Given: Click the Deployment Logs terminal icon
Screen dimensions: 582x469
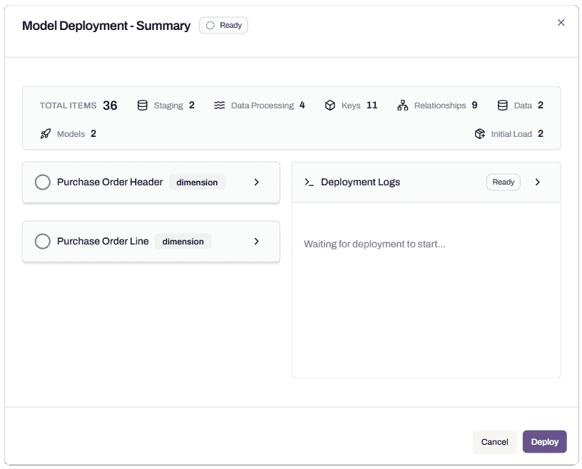Looking at the screenshot, I should 310,182.
